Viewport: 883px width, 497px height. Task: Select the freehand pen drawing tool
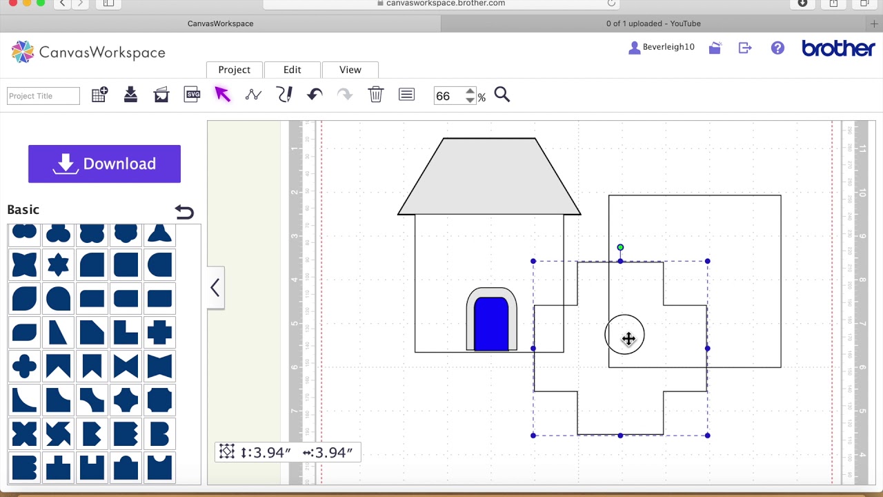[x=284, y=95]
